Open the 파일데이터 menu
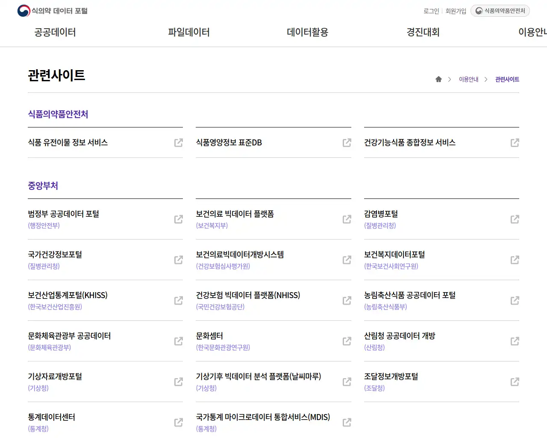The height and width of the screenshot is (438, 547). click(x=189, y=32)
